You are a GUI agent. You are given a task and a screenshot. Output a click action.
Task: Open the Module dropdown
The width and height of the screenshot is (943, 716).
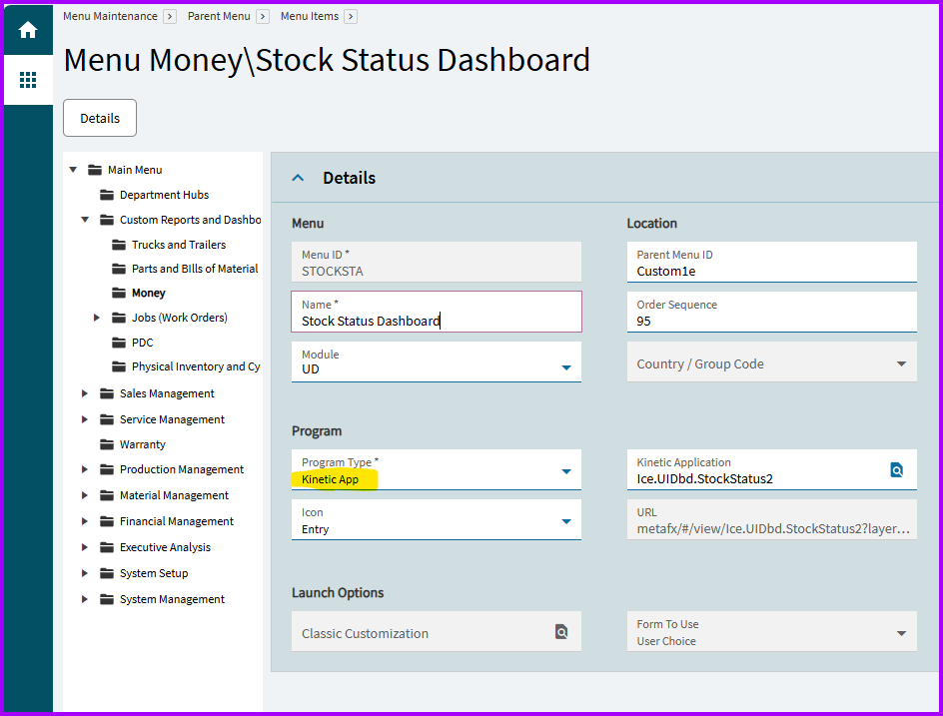coord(565,367)
